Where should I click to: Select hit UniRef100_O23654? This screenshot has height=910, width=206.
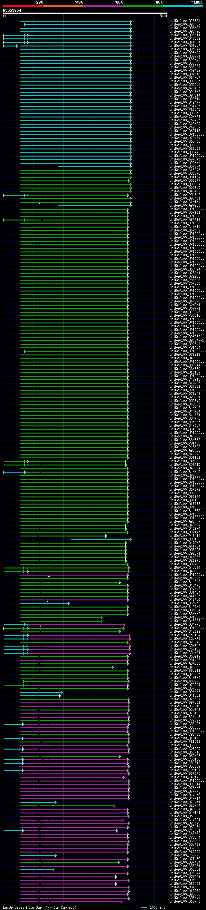pos(185,21)
